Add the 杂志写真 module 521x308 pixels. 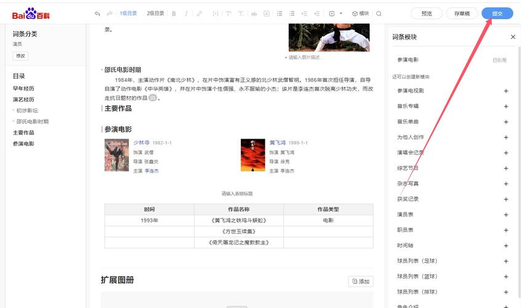(x=506, y=184)
